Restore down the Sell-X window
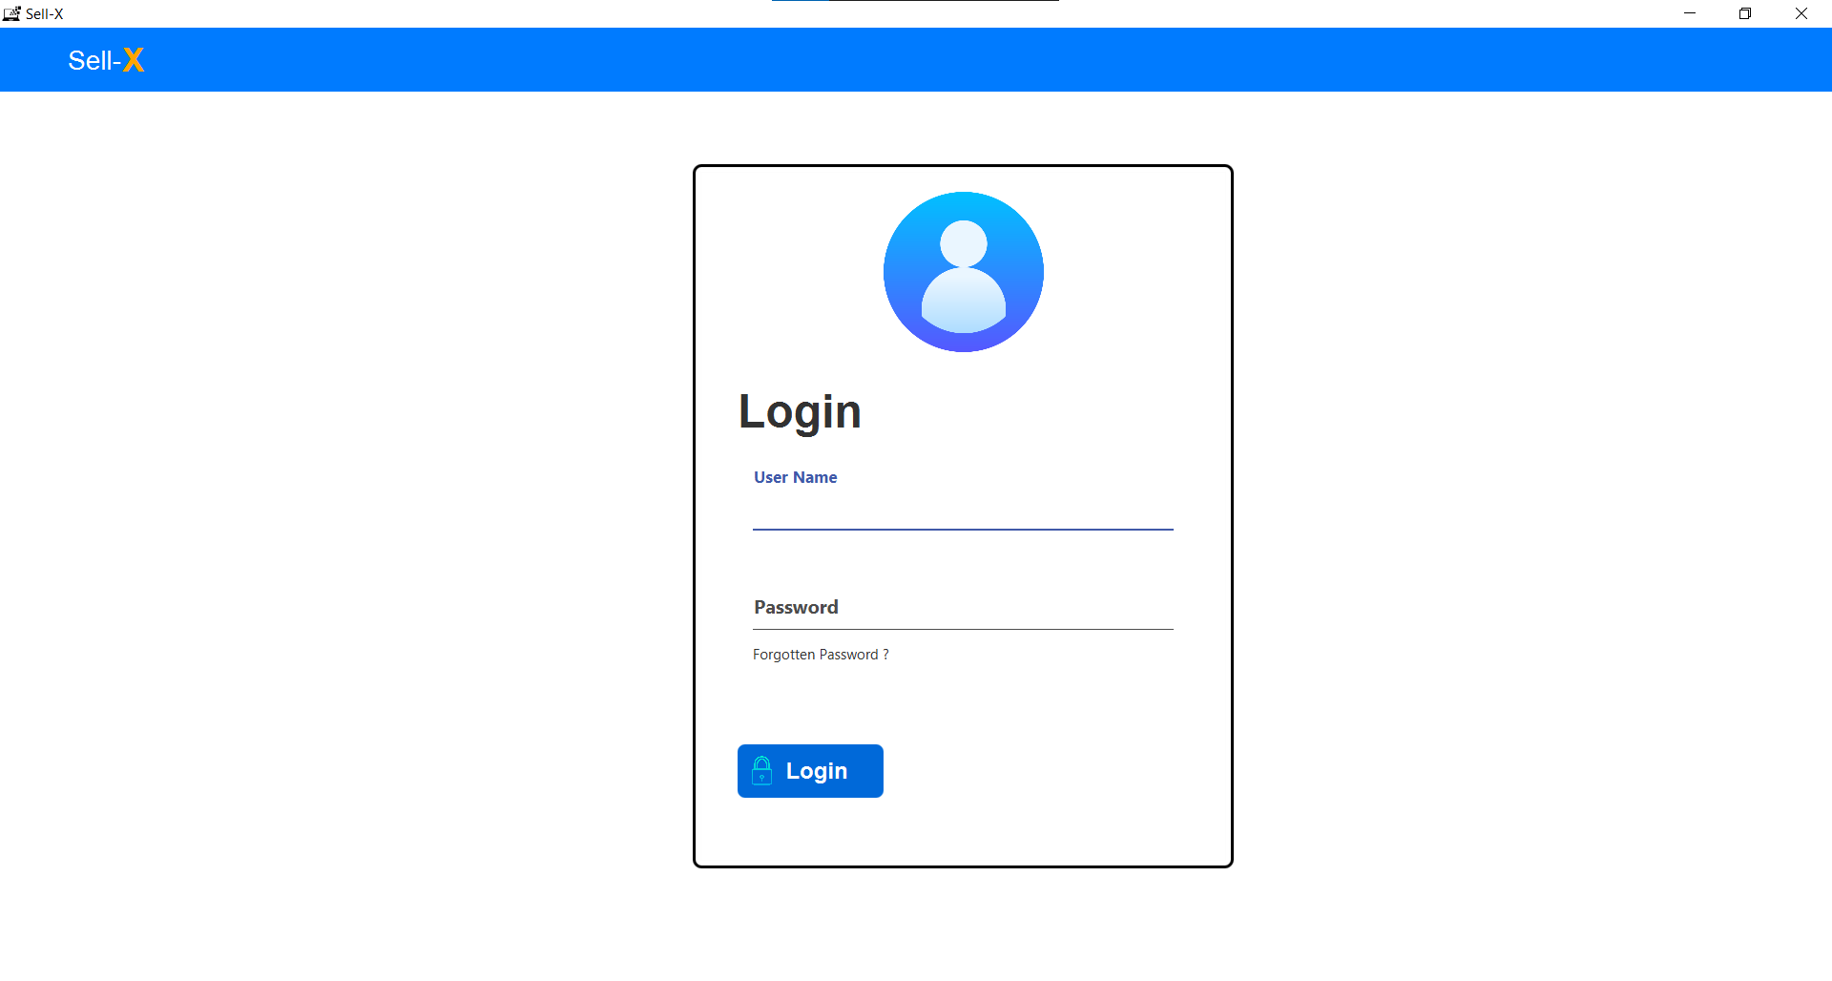Screen dimensions: 1832x981 [1745, 13]
